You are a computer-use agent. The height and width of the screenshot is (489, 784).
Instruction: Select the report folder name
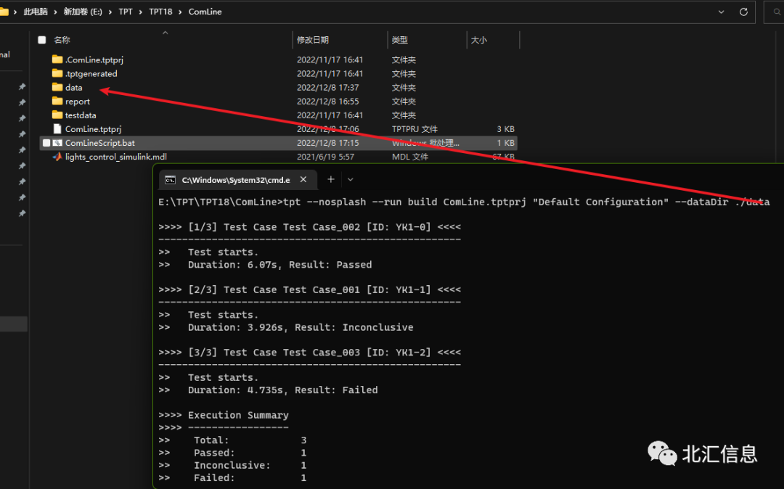(x=78, y=102)
